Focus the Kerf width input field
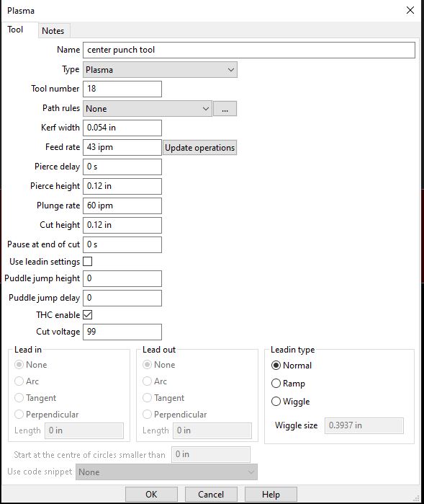The width and height of the screenshot is (424, 504). pyautogui.click(x=122, y=128)
